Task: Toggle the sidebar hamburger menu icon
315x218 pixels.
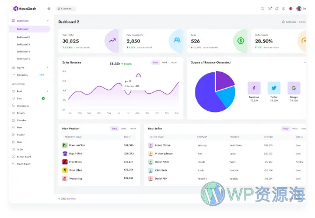Action: 49,9
